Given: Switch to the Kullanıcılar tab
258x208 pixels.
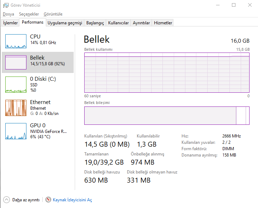Looking at the screenshot, I should click(x=118, y=23).
